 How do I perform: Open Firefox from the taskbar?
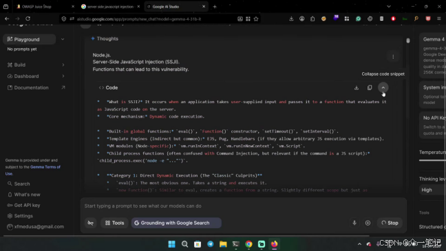coord(274,244)
